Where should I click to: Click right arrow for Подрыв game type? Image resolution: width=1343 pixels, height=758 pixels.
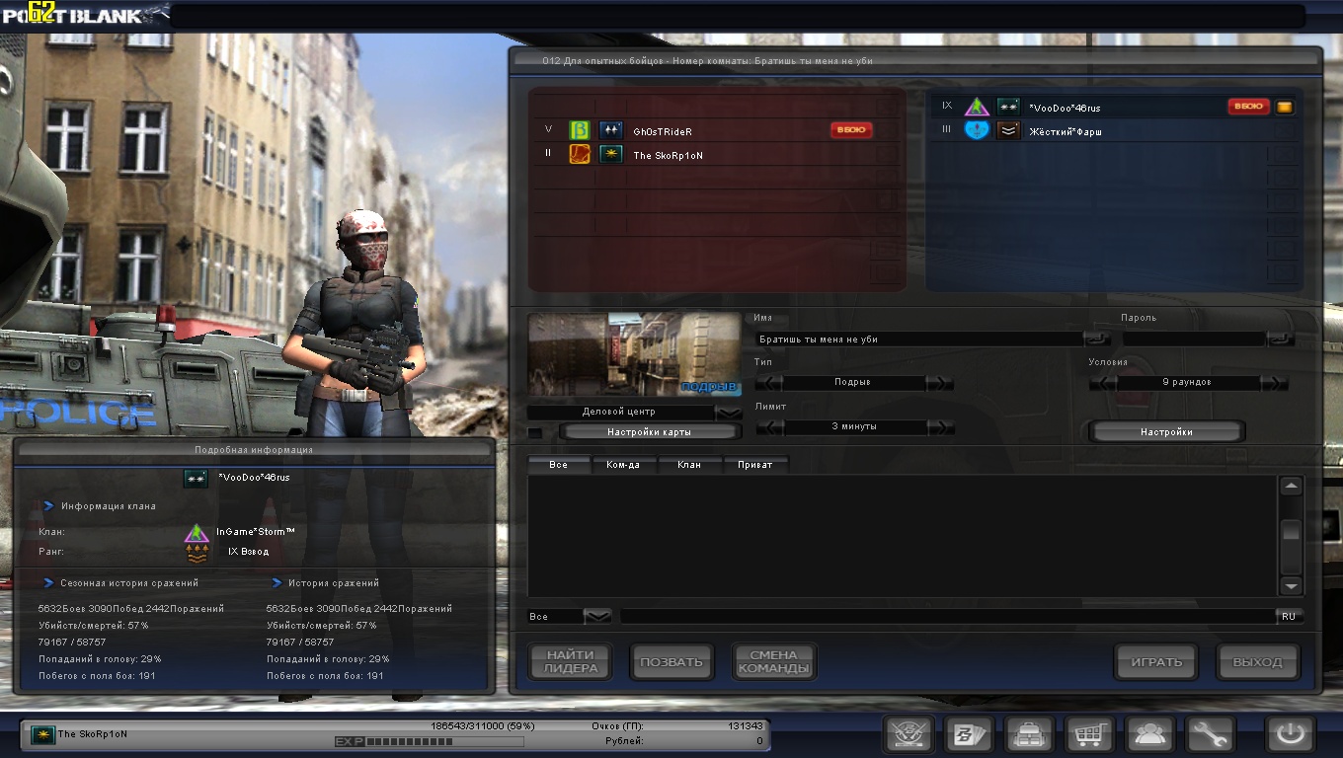click(x=940, y=383)
